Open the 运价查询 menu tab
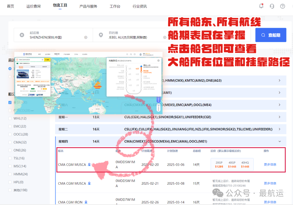 (33, 6)
